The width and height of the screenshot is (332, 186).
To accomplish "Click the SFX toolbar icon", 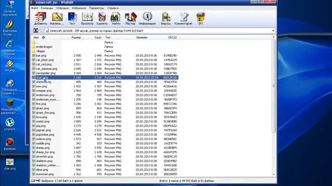I will click(x=200, y=19).
